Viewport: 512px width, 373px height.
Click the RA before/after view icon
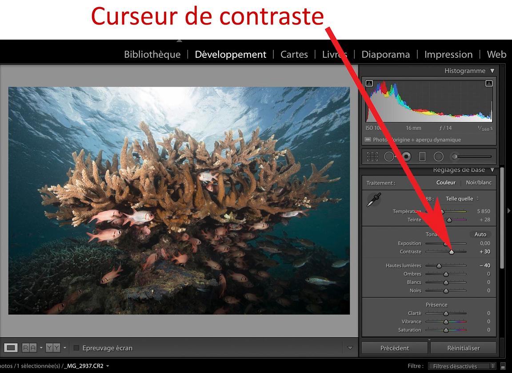point(29,348)
